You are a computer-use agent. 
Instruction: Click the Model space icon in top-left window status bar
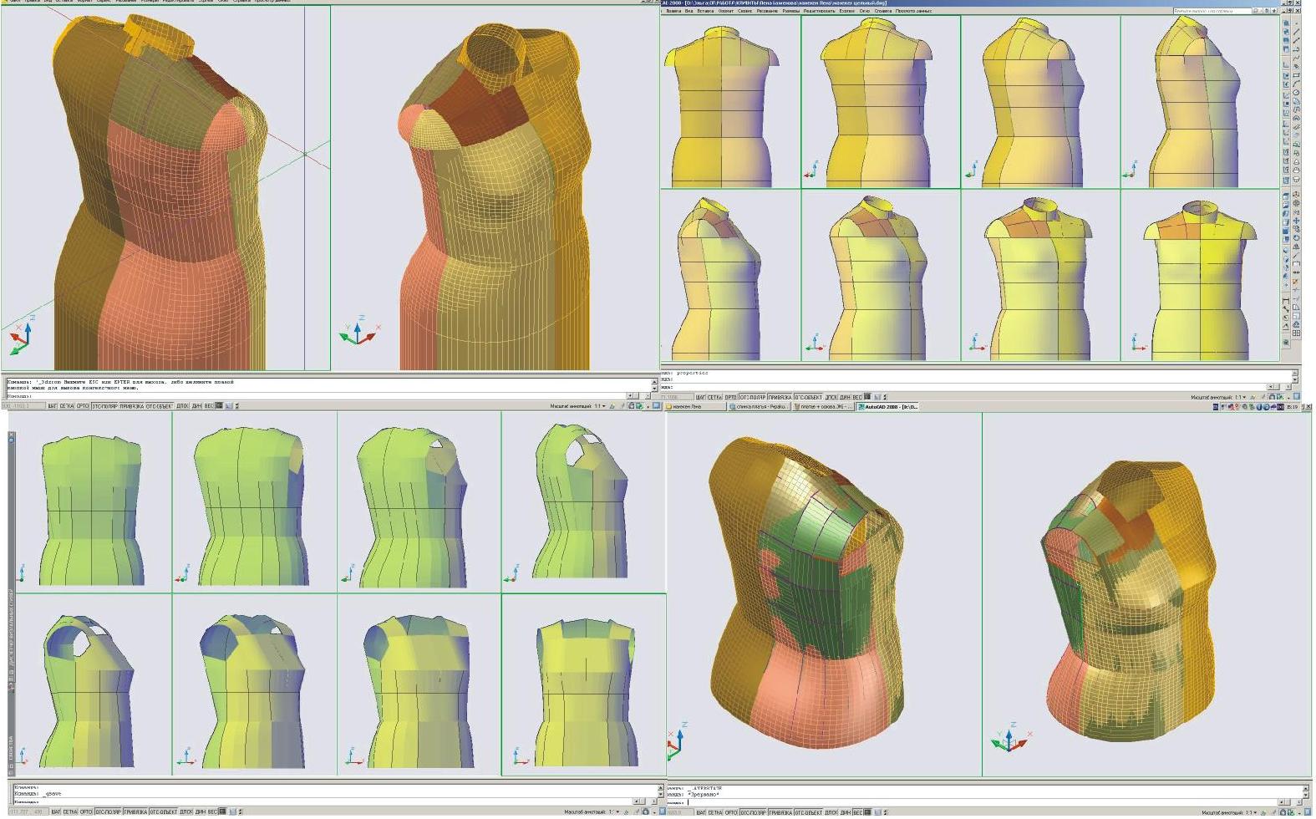219,406
